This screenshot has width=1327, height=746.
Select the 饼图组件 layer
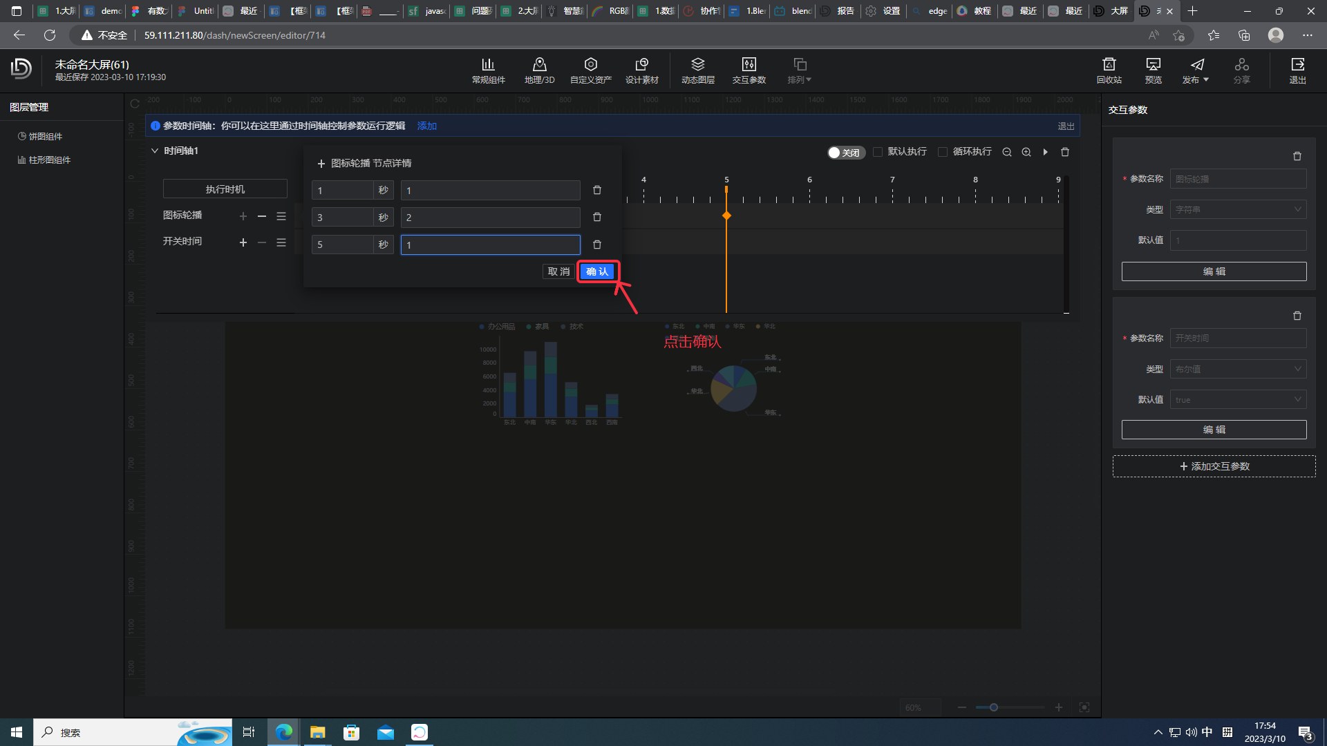[x=45, y=137]
